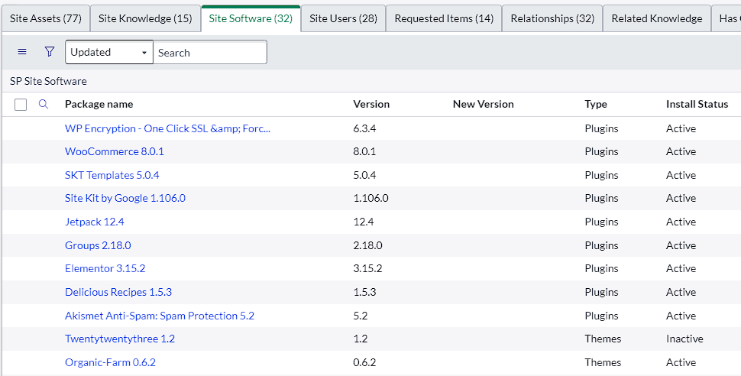This screenshot has height=376, width=741.
Task: Open WP Encryption - One Click SSL record
Action: pyautogui.click(x=167, y=128)
